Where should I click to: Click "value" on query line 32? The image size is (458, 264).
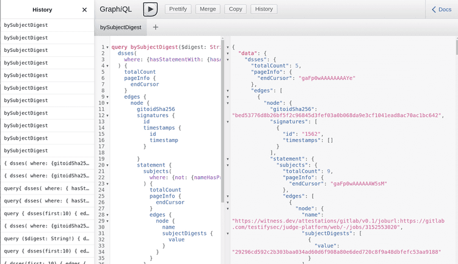[x=176, y=240]
